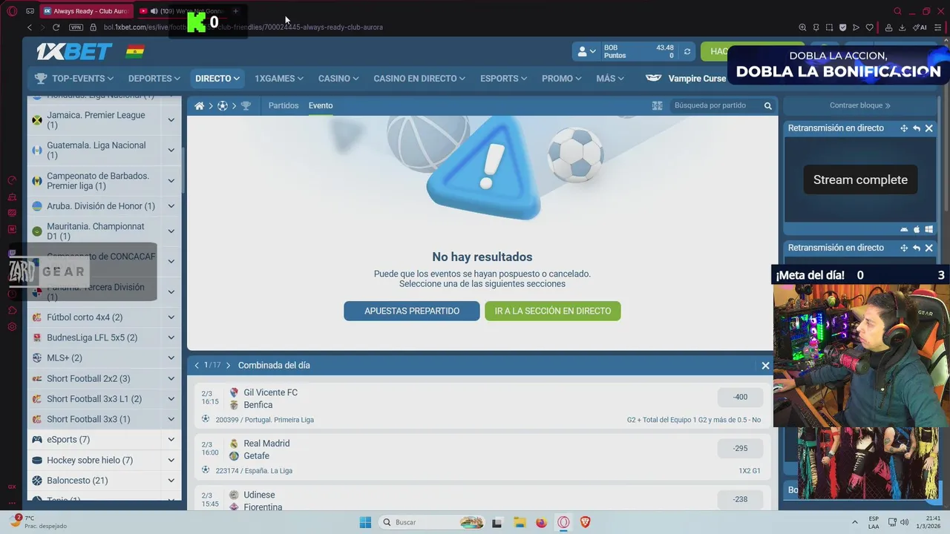Open the DIRECTO menu

click(x=217, y=79)
